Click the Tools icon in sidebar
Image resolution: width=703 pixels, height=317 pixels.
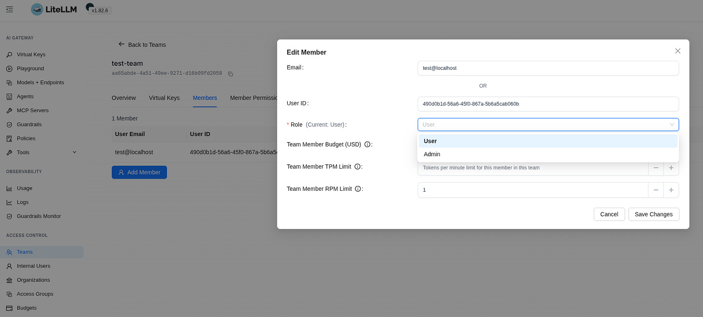click(x=9, y=152)
